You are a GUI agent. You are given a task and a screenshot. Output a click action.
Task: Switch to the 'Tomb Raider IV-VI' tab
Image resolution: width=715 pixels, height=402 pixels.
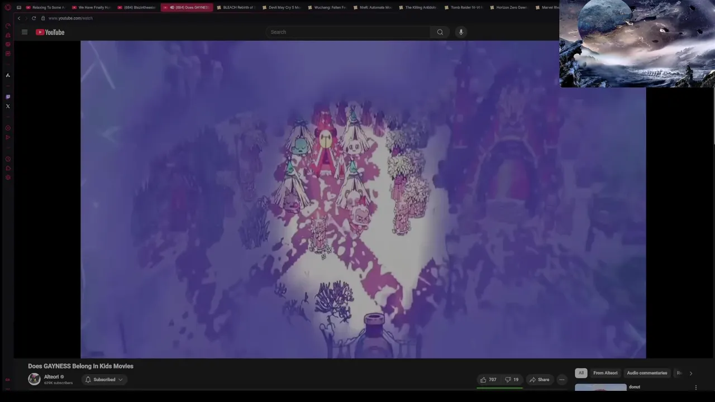coord(464,7)
